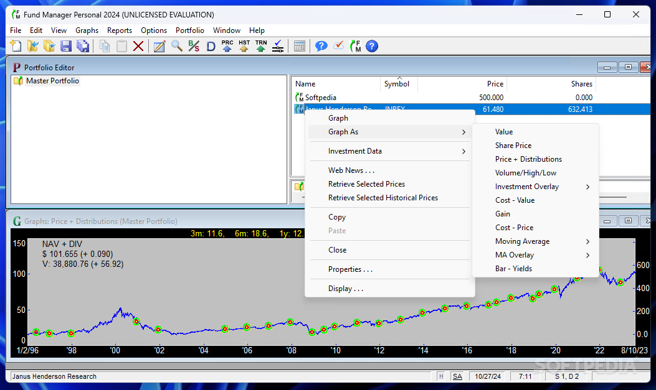The width and height of the screenshot is (656, 390).
Task: Click the PRC retrieve prices icon
Action: click(227, 46)
